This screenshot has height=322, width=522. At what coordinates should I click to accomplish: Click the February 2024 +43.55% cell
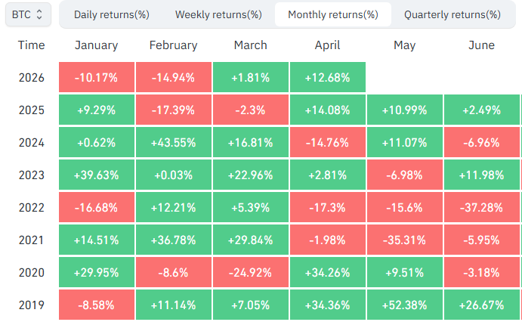coord(173,142)
